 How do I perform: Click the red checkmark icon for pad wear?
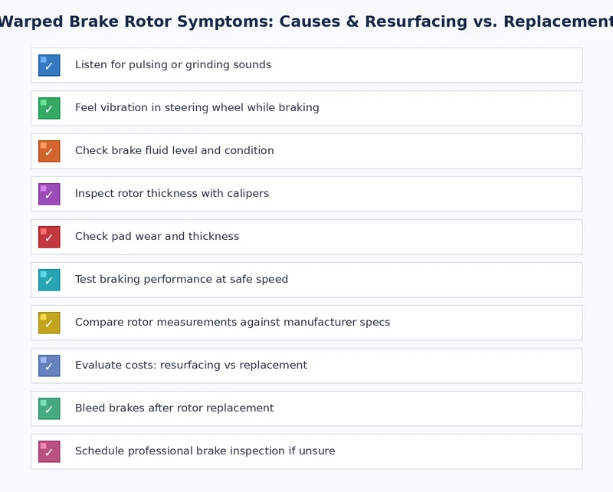49,237
